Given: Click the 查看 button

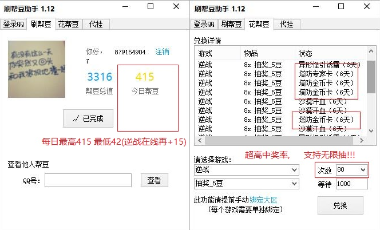Looking at the screenshot, I should click(x=154, y=181).
